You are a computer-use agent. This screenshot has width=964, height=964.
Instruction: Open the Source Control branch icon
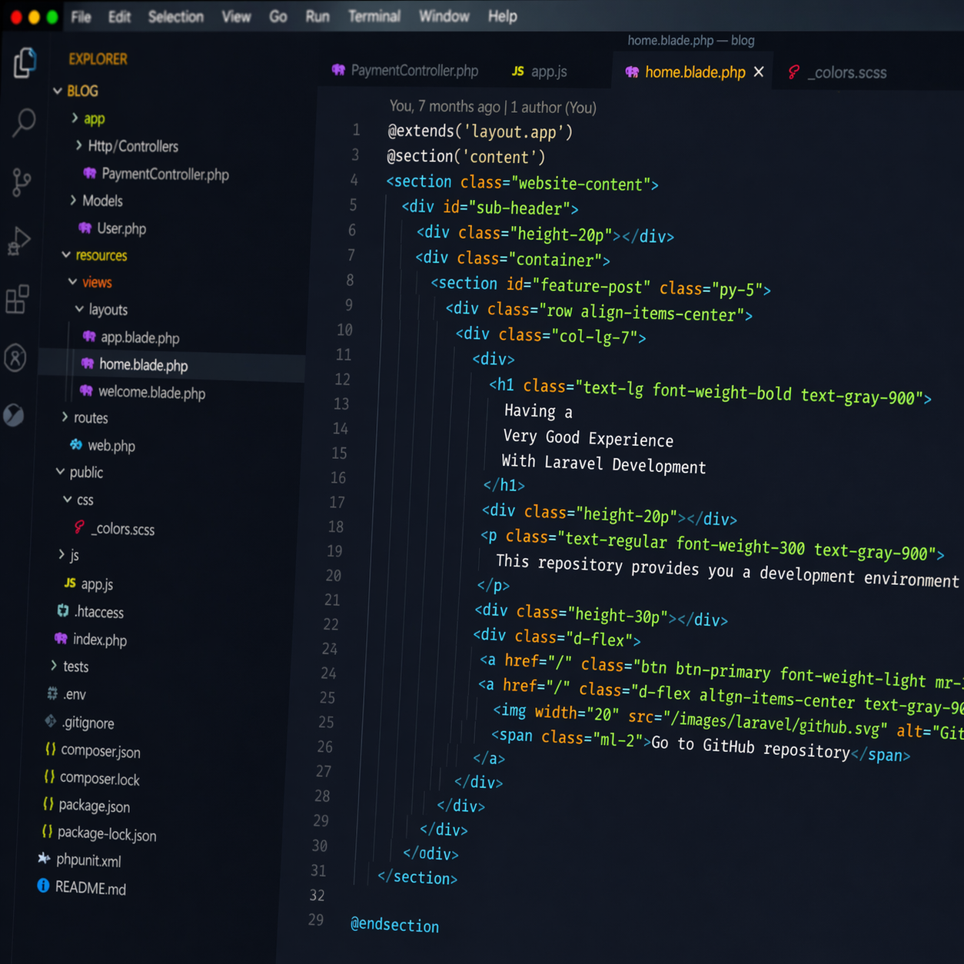pos(22,182)
